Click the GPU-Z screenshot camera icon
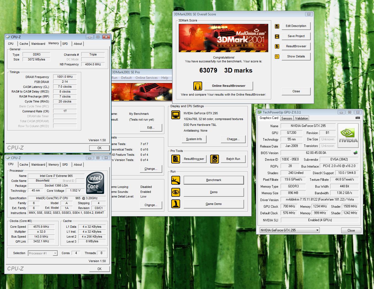The width and height of the screenshot is (374, 289). 357,118
